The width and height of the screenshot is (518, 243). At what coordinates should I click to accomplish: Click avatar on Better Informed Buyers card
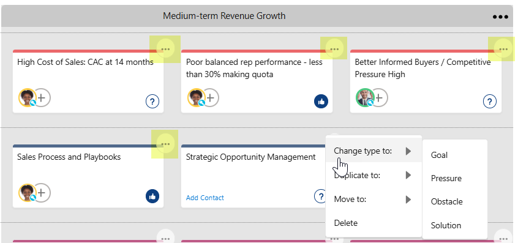[365, 97]
